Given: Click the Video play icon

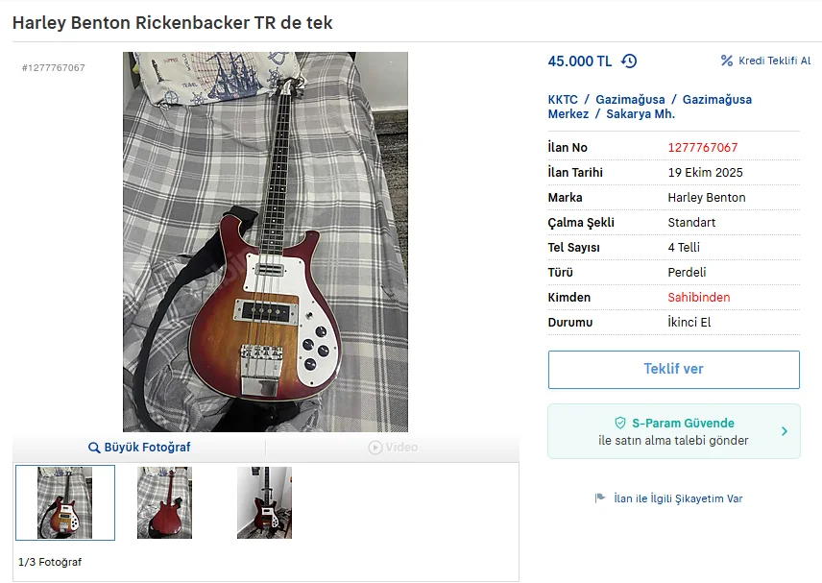Looking at the screenshot, I should pyautogui.click(x=375, y=448).
